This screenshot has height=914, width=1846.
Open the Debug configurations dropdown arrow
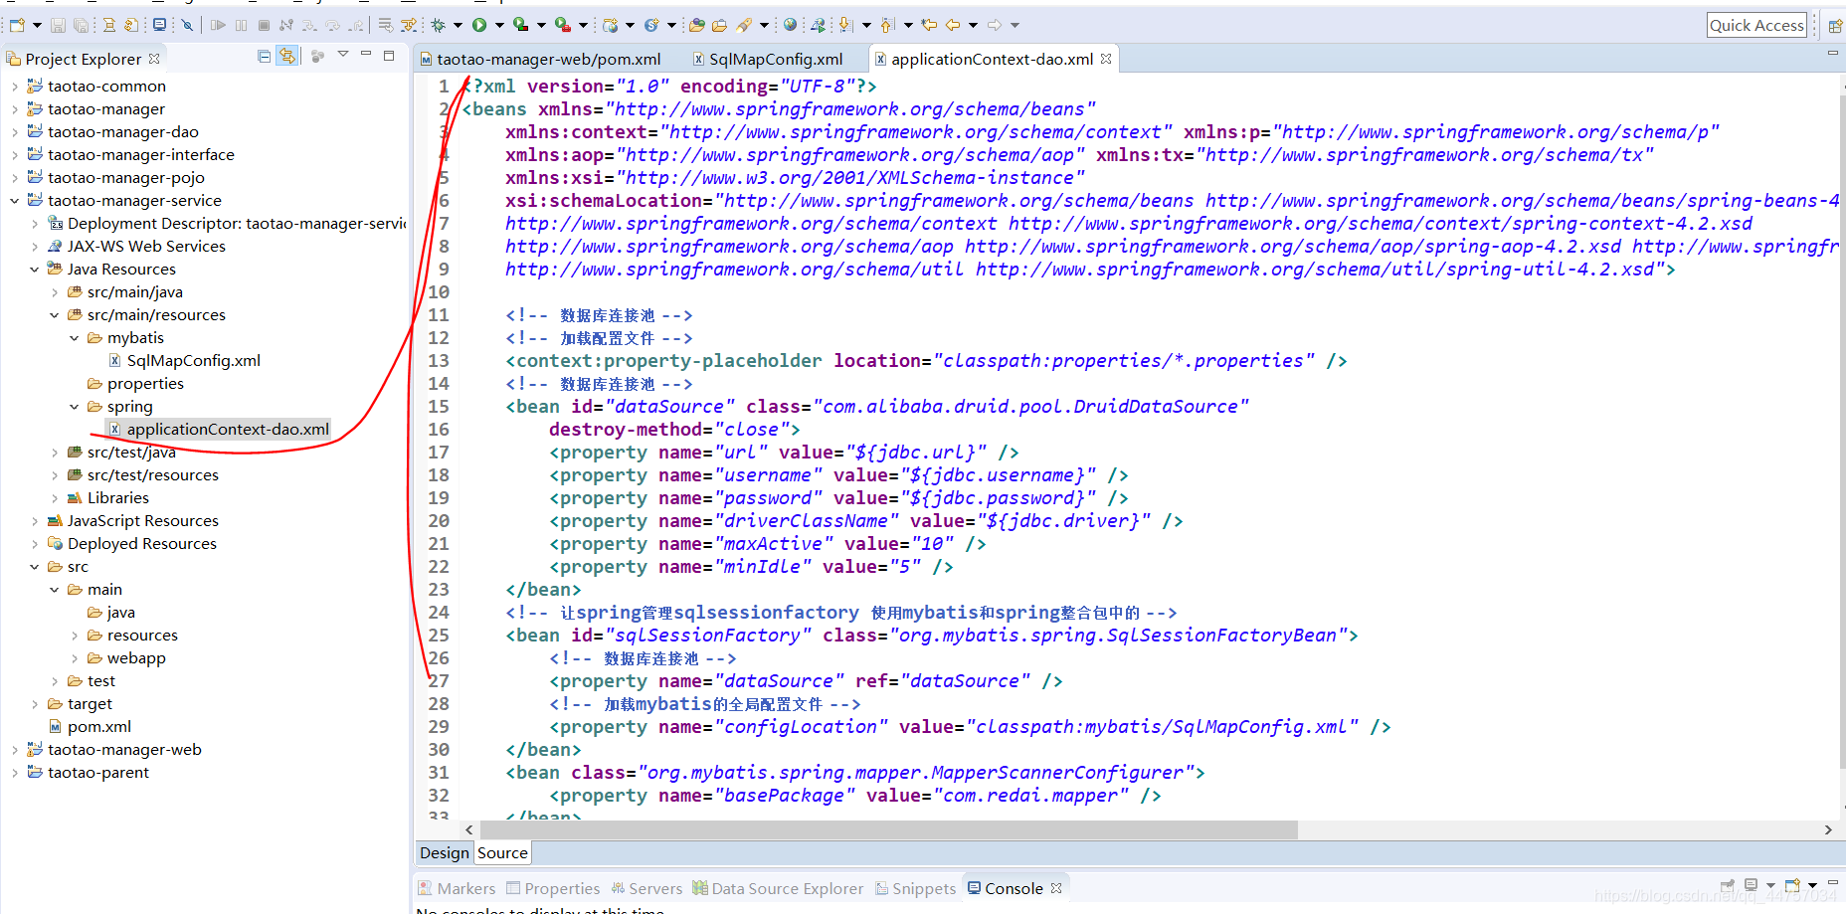[458, 25]
